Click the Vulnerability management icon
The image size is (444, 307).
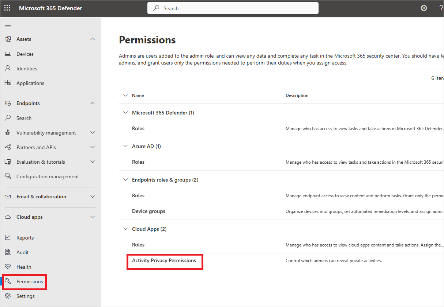coord(8,133)
